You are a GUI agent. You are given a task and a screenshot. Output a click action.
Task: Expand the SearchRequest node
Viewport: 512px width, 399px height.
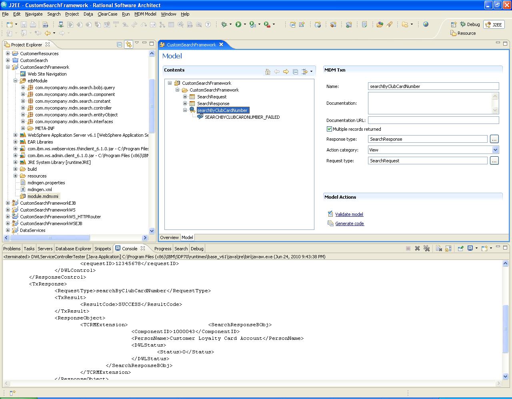[x=184, y=96]
